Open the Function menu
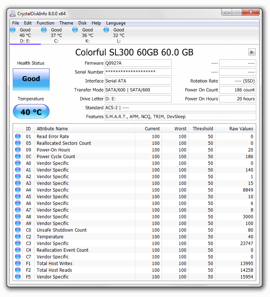This screenshot has width=270, height=297. point(45,23)
